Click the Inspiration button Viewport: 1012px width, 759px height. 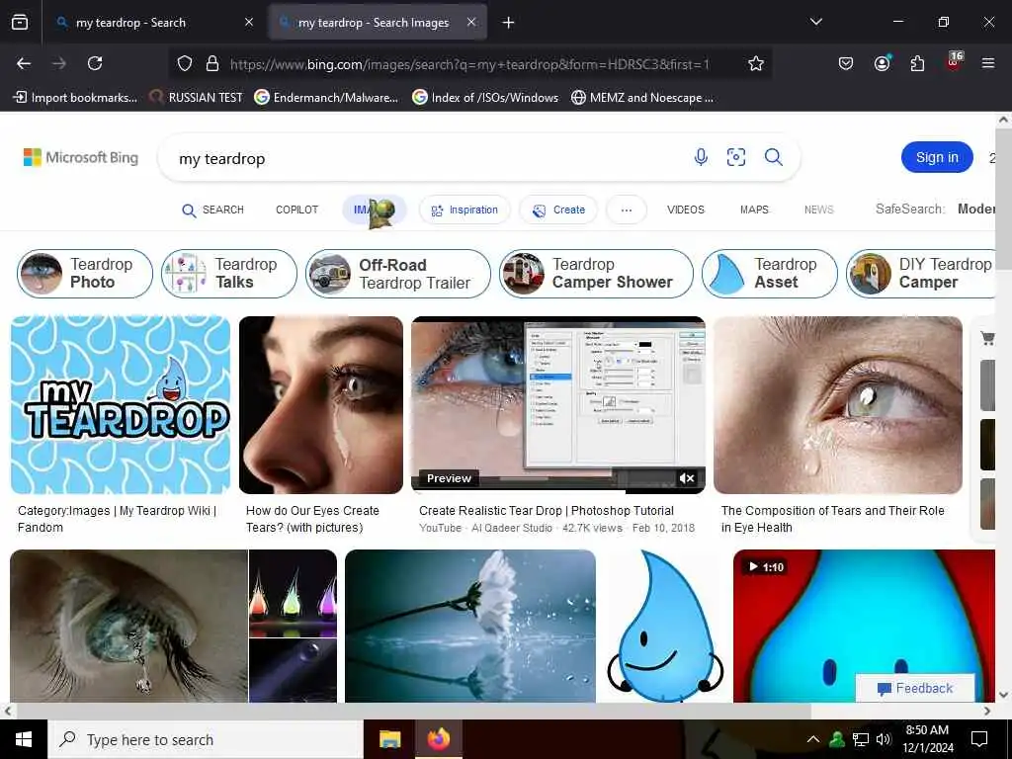pyautogui.click(x=464, y=210)
